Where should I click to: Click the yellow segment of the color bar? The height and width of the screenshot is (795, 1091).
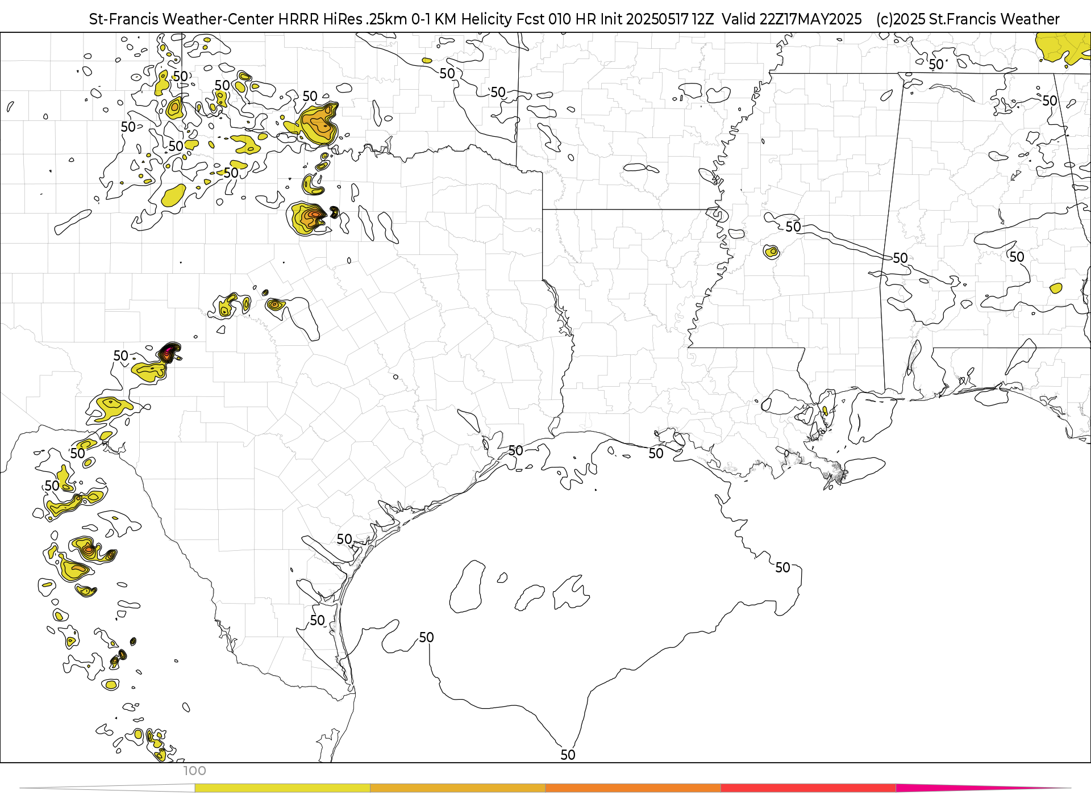pos(282,788)
